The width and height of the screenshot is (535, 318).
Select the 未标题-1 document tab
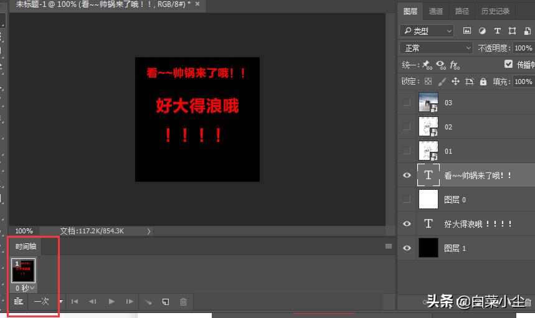click(104, 4)
